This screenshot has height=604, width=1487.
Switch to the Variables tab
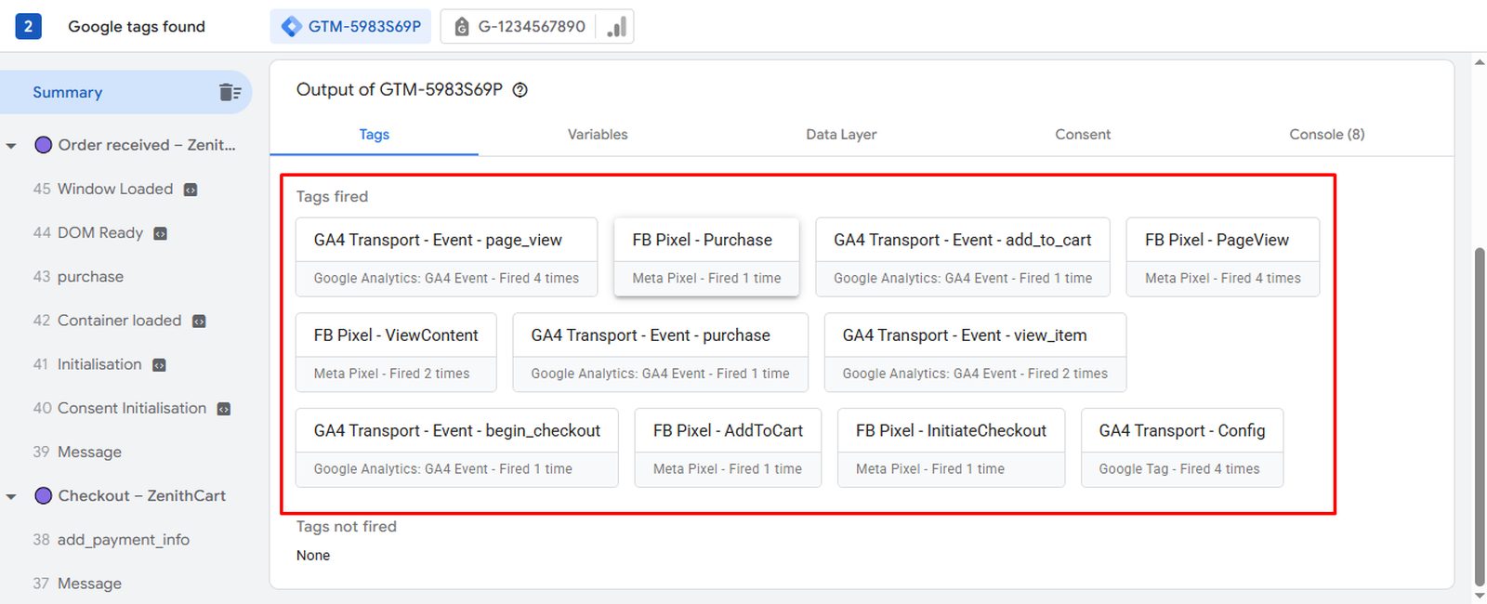[598, 134]
